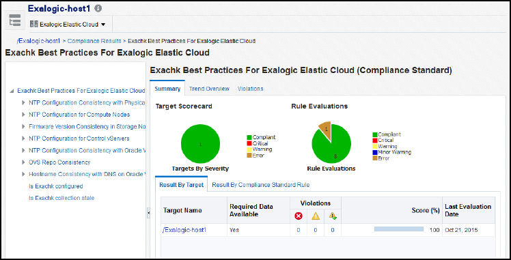
Task: Click the Exalogic Elastic Cloud rack icon
Action: (34, 24)
